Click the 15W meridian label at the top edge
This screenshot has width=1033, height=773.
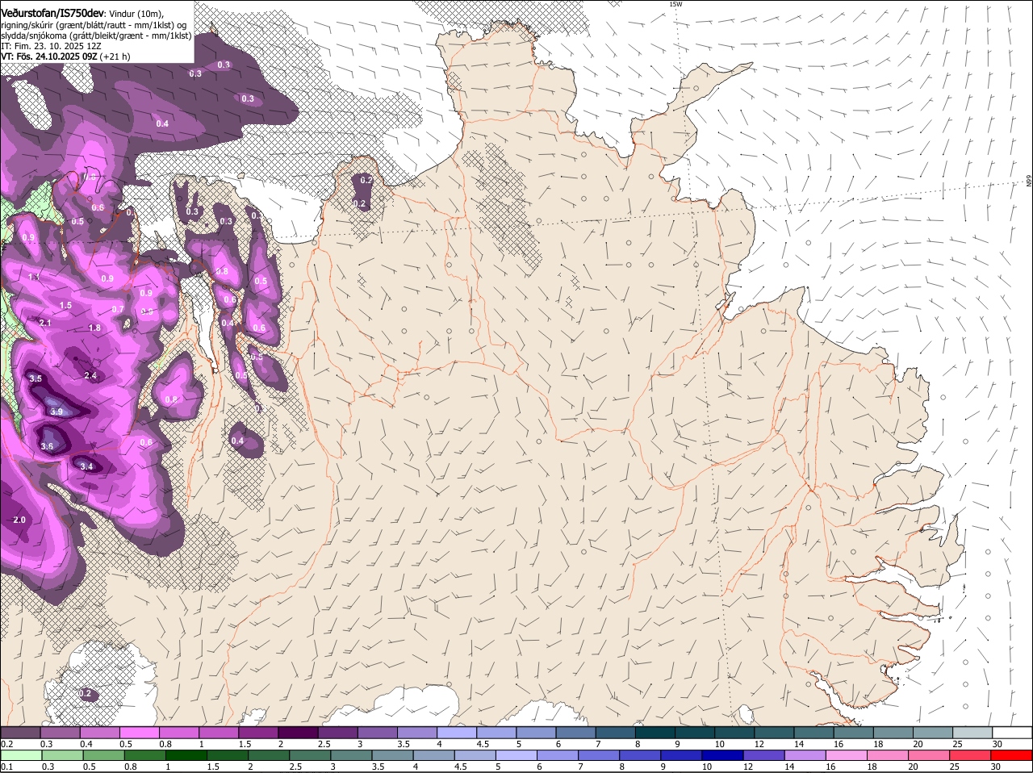[x=675, y=4]
